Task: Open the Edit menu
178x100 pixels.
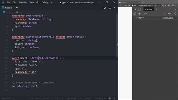Action: [x=14, y=2]
